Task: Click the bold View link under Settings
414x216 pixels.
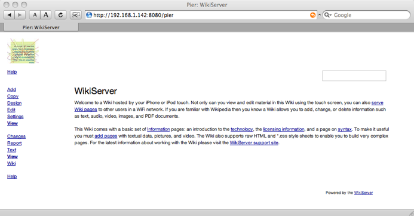Action: pyautogui.click(x=13, y=123)
